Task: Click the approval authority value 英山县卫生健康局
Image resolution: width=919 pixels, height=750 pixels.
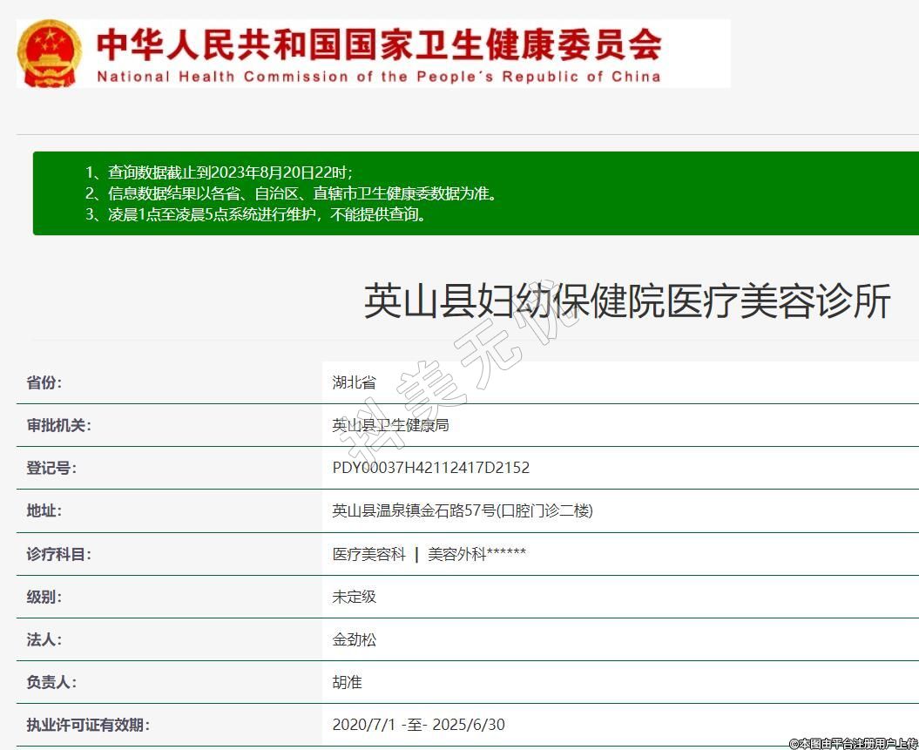Action: click(x=389, y=425)
